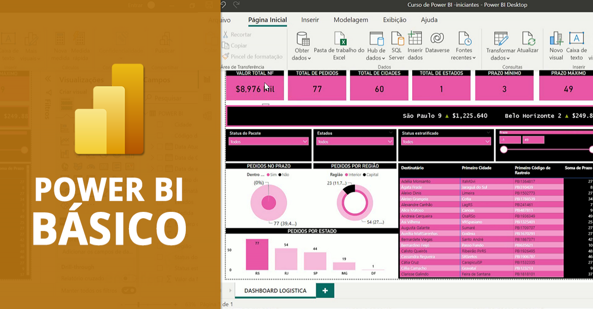Select the Clarisse Galindo table row
Screen dimensions: 593x309
click(496, 274)
